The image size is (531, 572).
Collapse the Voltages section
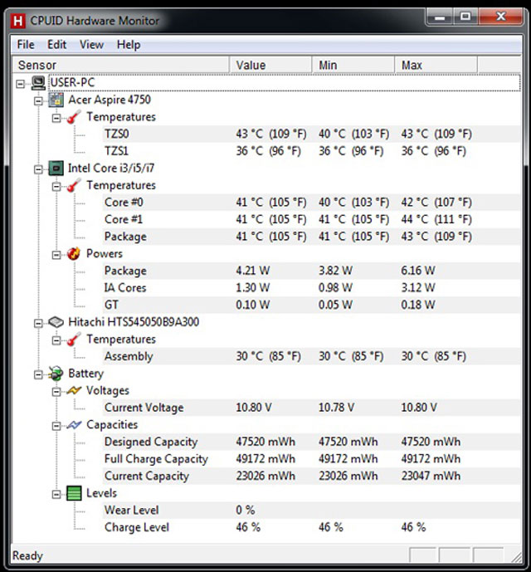click(x=56, y=392)
